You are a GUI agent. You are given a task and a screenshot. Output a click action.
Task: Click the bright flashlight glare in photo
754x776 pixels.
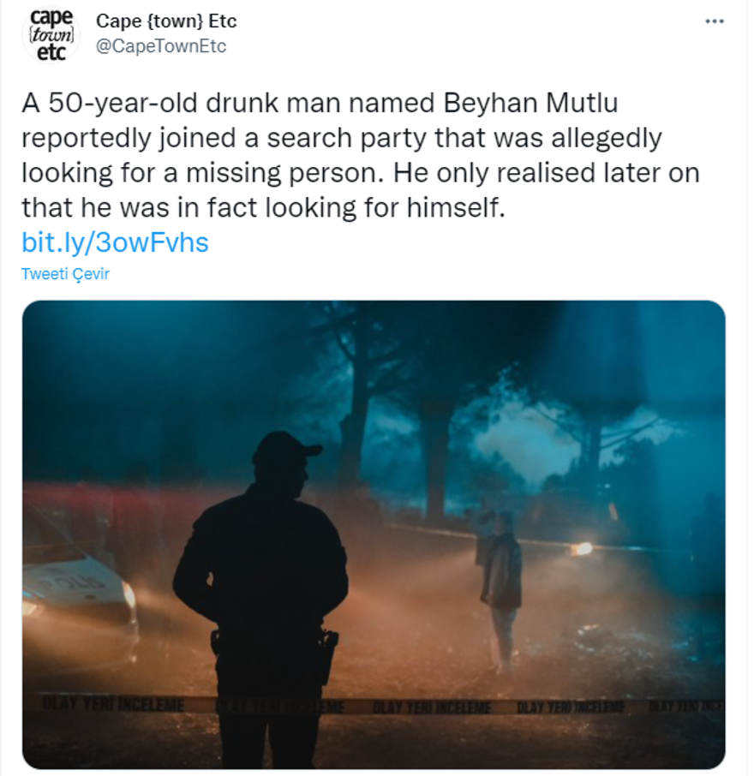582,548
